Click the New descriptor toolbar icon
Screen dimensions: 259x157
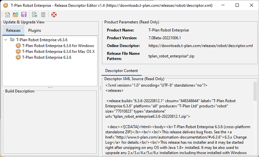point(7,15)
